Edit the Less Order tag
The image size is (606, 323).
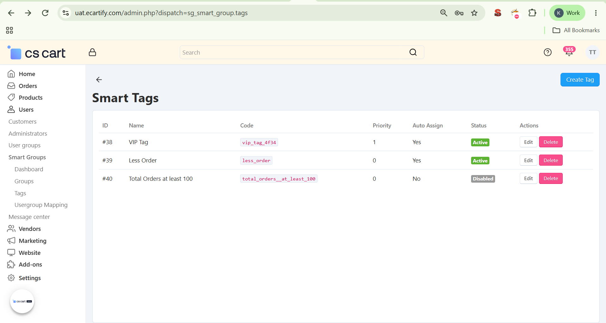(528, 160)
